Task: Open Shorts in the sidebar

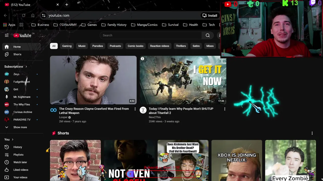Action: tap(21, 54)
